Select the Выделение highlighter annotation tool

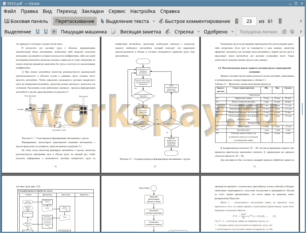pos(17,32)
